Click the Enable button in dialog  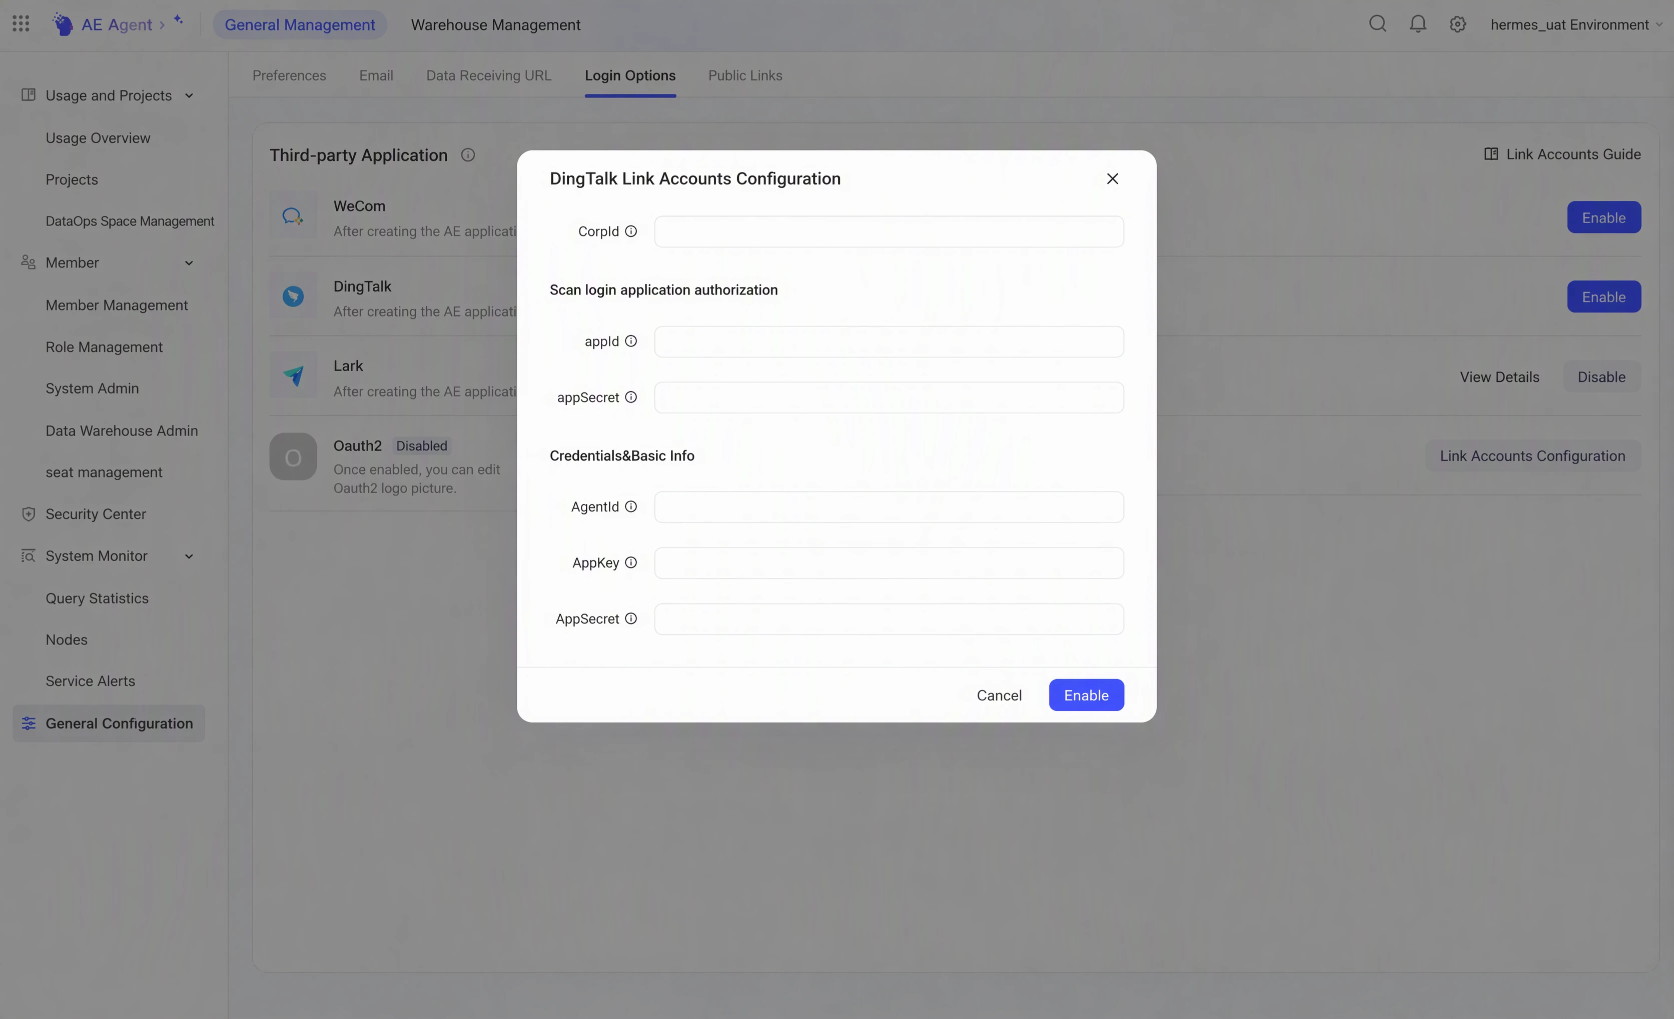click(x=1086, y=694)
